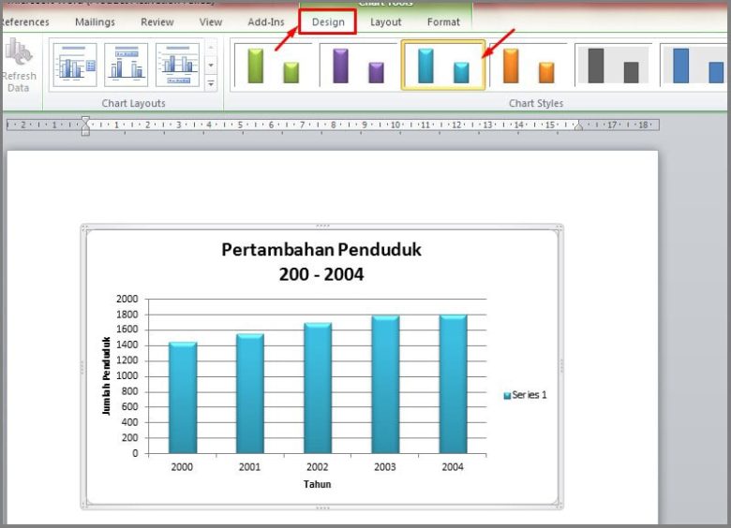Click the 2001 data bar
The width and height of the screenshot is (731, 528).
250,393
